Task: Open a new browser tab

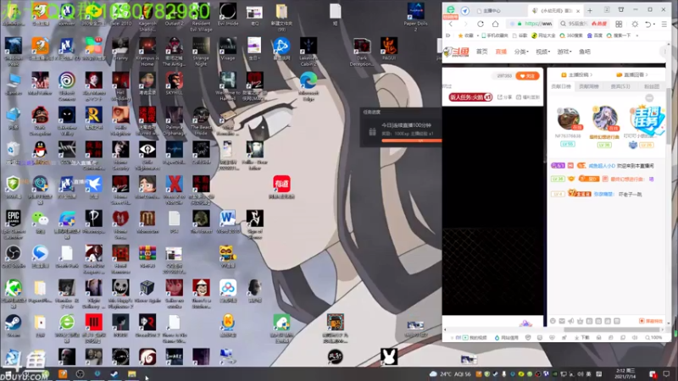Action: click(590, 10)
